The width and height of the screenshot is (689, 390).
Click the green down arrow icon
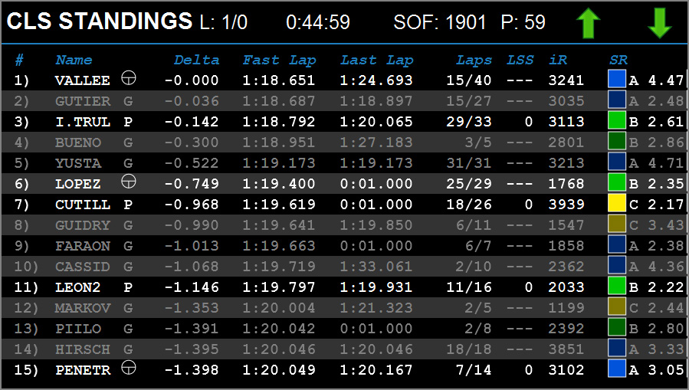pyautogui.click(x=660, y=23)
